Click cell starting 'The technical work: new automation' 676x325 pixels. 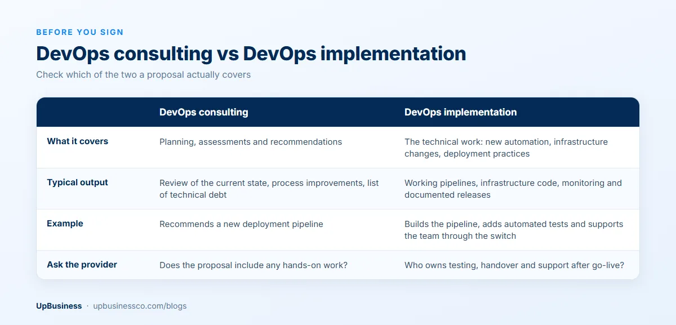click(506, 148)
